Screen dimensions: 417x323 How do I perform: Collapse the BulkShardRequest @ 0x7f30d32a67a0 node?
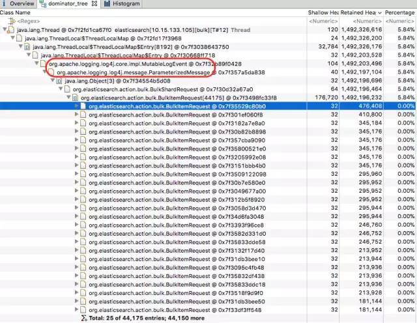tap(61, 89)
